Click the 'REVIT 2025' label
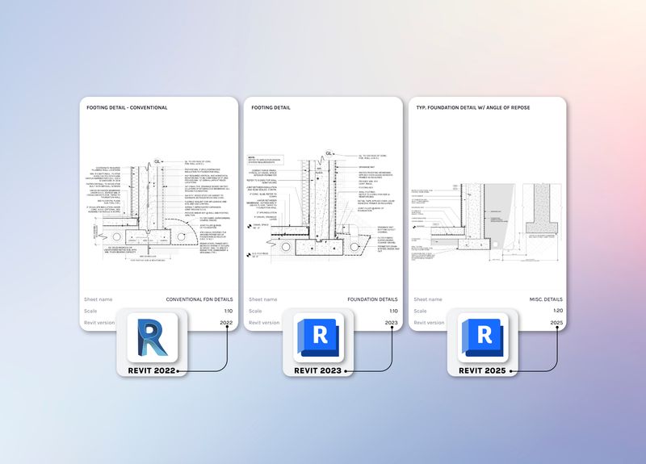The height and width of the screenshot is (464, 646). click(x=482, y=370)
